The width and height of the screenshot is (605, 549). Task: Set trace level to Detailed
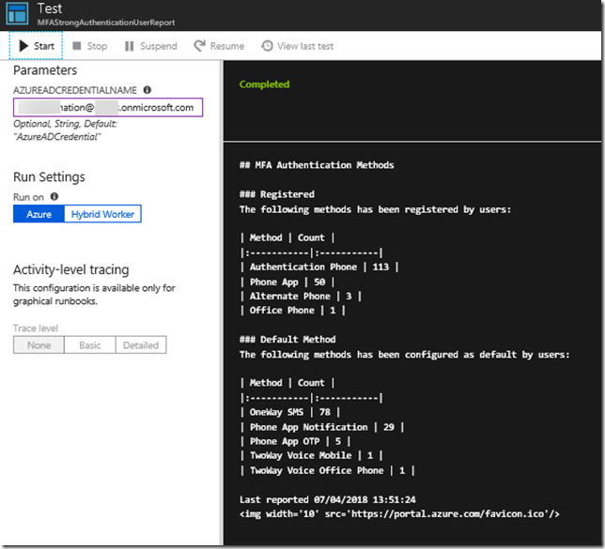pos(140,344)
